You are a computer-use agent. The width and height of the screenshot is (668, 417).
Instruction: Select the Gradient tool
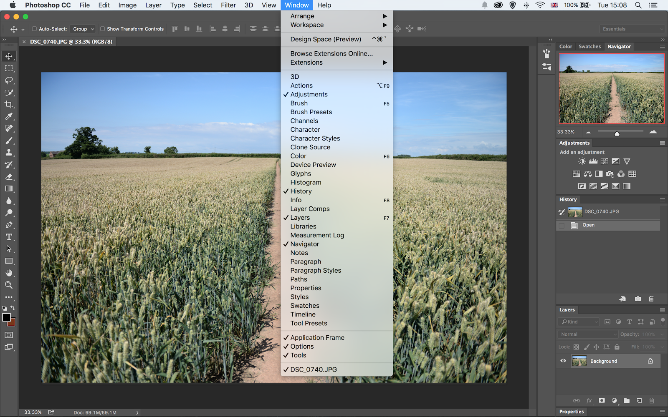pyautogui.click(x=9, y=189)
